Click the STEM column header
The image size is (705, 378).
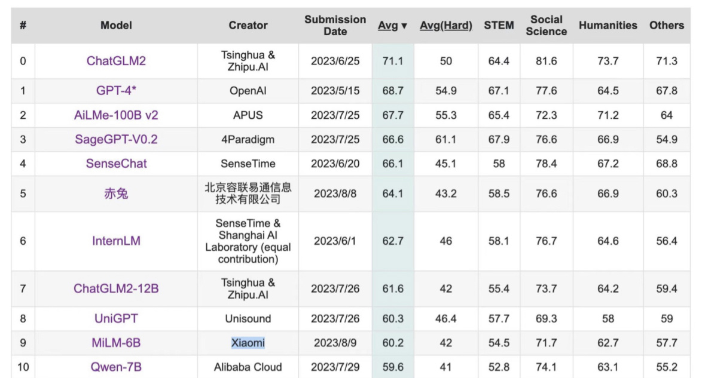click(x=498, y=26)
